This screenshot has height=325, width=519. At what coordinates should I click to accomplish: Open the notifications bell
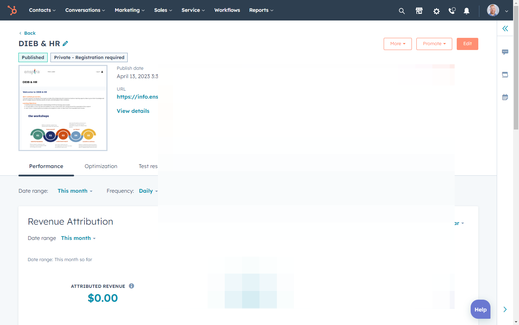(x=467, y=11)
